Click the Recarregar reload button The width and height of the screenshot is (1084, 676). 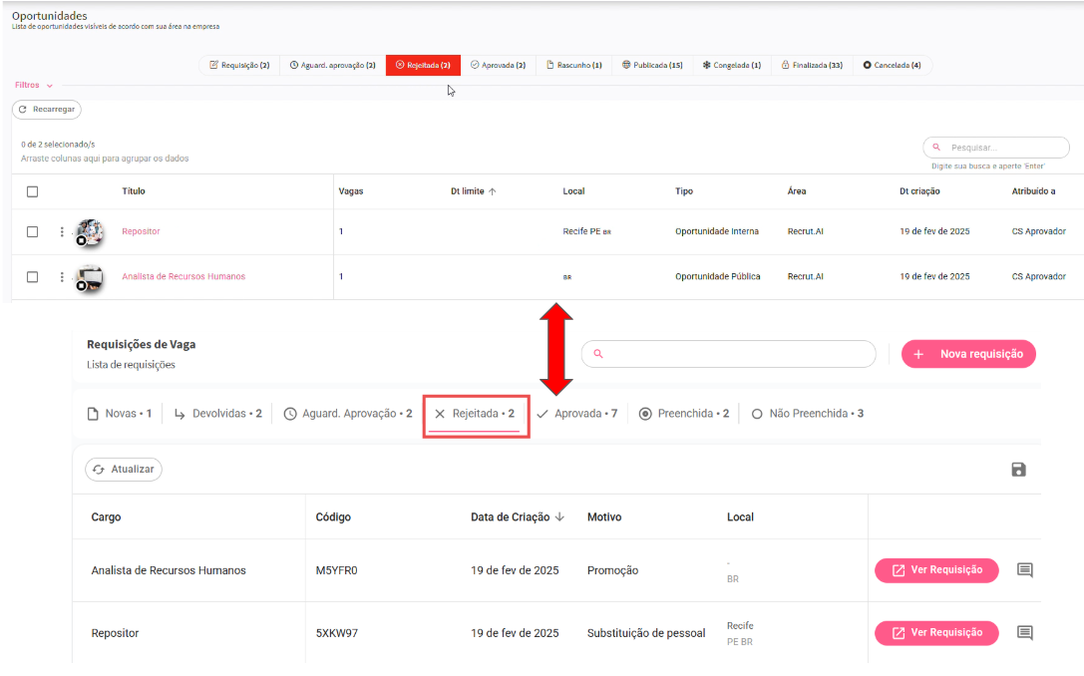[x=47, y=110]
